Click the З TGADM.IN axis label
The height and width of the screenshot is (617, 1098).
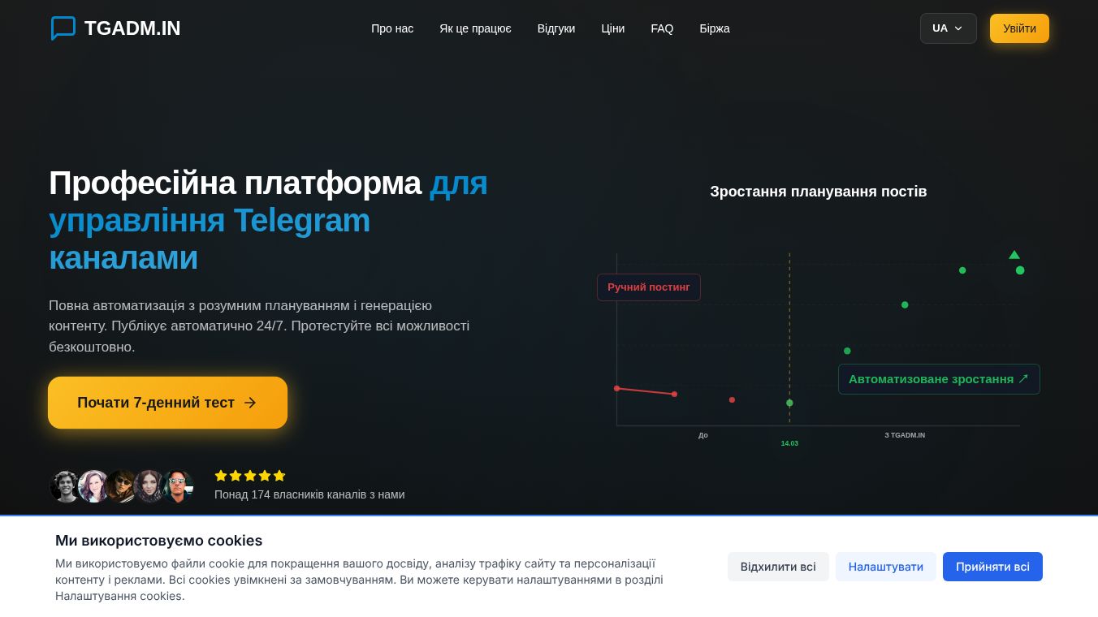tap(905, 435)
